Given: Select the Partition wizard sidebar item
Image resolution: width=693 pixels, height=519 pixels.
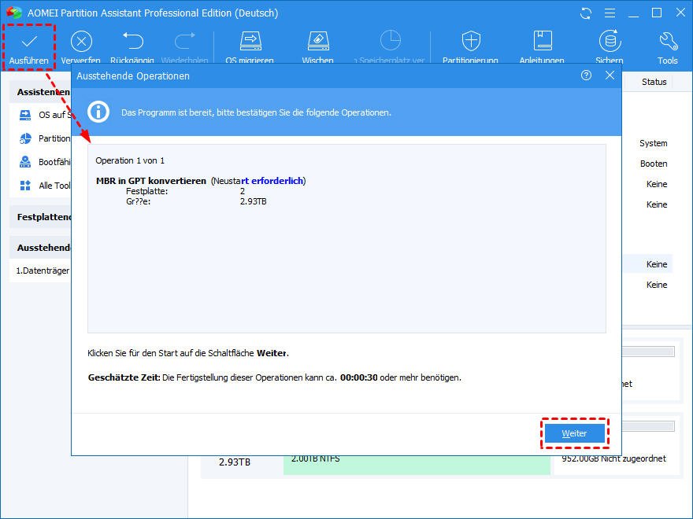Looking at the screenshot, I should pos(44,138).
